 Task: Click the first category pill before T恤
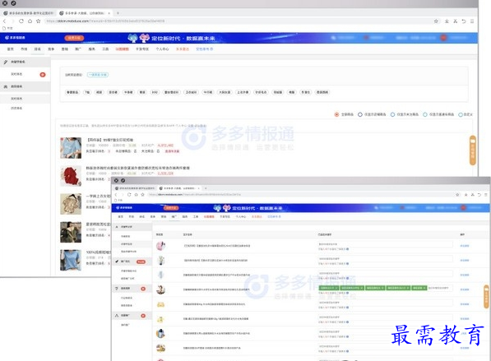72,92
